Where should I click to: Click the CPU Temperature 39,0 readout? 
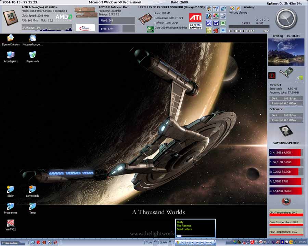286,213
